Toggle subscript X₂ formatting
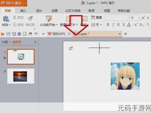This screenshot has height=113, width=151. 141,25
